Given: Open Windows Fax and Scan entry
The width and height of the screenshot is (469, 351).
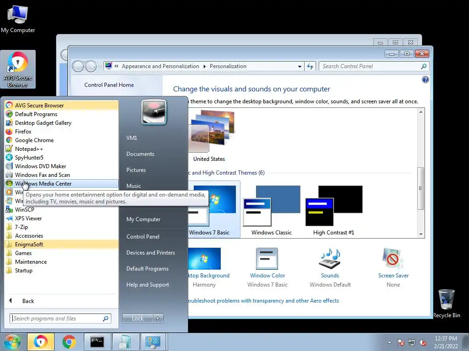Looking at the screenshot, I should click(x=61, y=175).
